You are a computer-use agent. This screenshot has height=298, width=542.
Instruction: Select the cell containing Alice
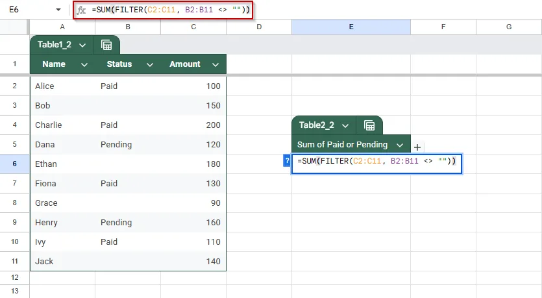point(62,86)
